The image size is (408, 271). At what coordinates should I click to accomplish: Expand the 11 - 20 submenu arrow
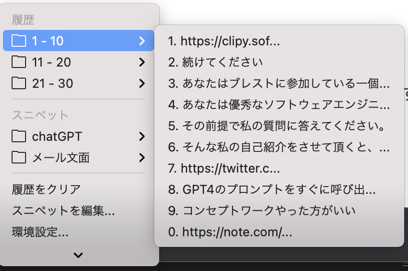coord(141,62)
